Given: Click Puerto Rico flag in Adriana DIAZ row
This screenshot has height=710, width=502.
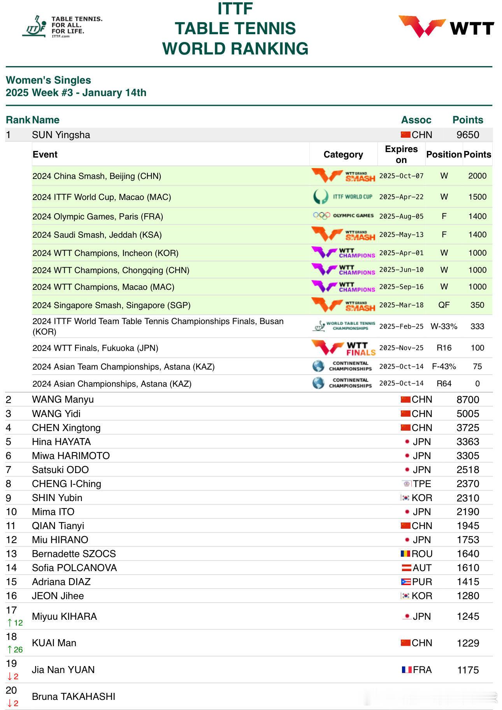Looking at the screenshot, I should (406, 582).
